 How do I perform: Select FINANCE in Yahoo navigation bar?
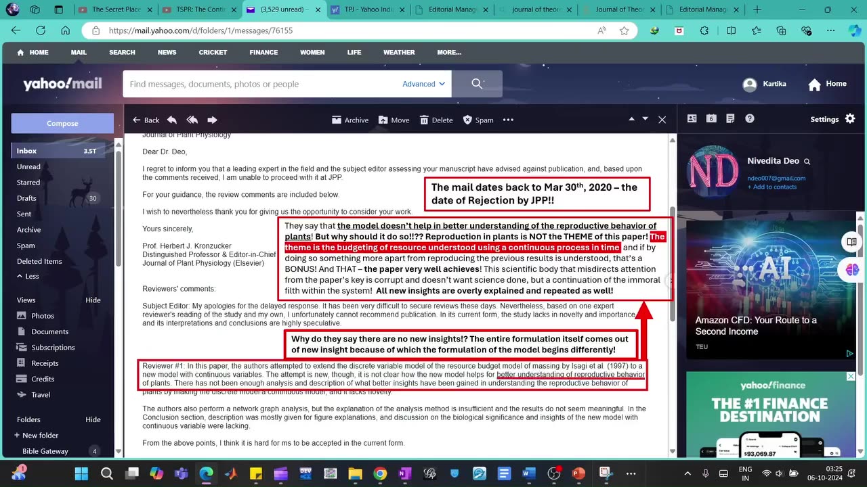pyautogui.click(x=263, y=52)
